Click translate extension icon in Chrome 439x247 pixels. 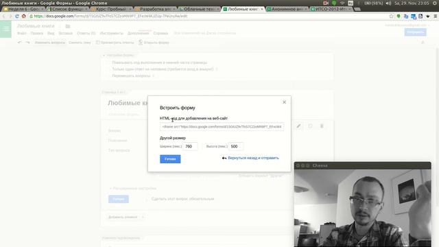tap(406, 16)
